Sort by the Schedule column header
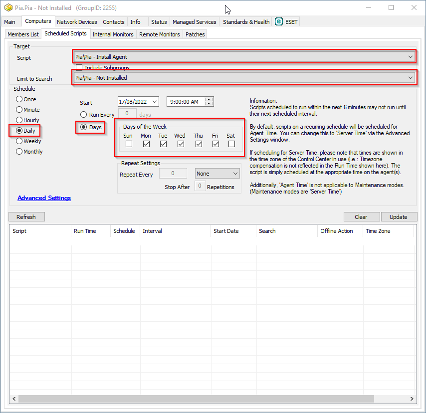This screenshot has width=426, height=413. (125, 231)
